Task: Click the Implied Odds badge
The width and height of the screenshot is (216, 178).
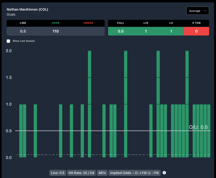Action: tap(134, 173)
